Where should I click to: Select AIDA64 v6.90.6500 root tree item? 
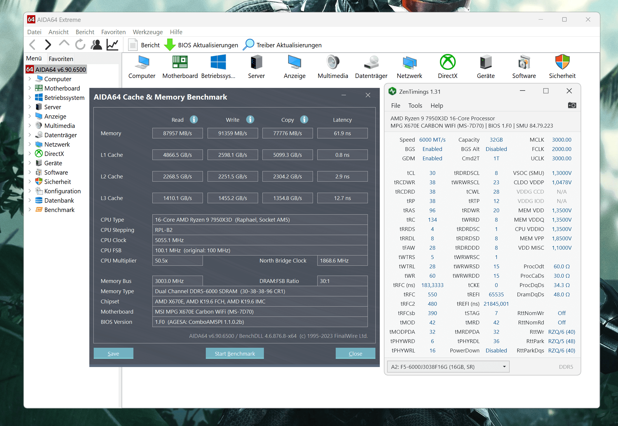56,69
